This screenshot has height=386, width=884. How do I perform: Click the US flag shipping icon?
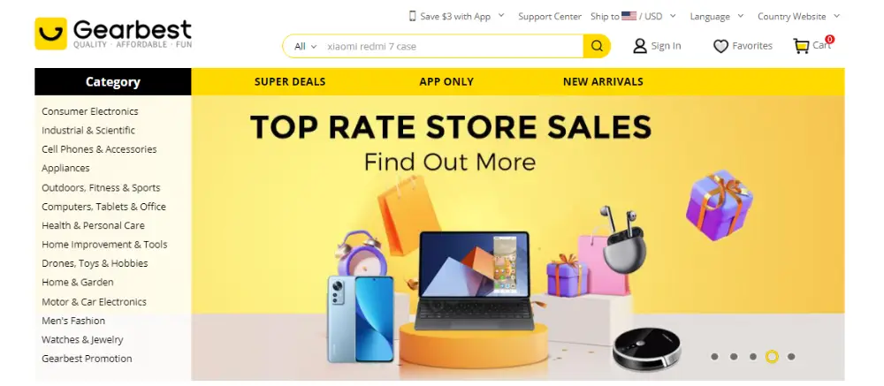point(629,16)
